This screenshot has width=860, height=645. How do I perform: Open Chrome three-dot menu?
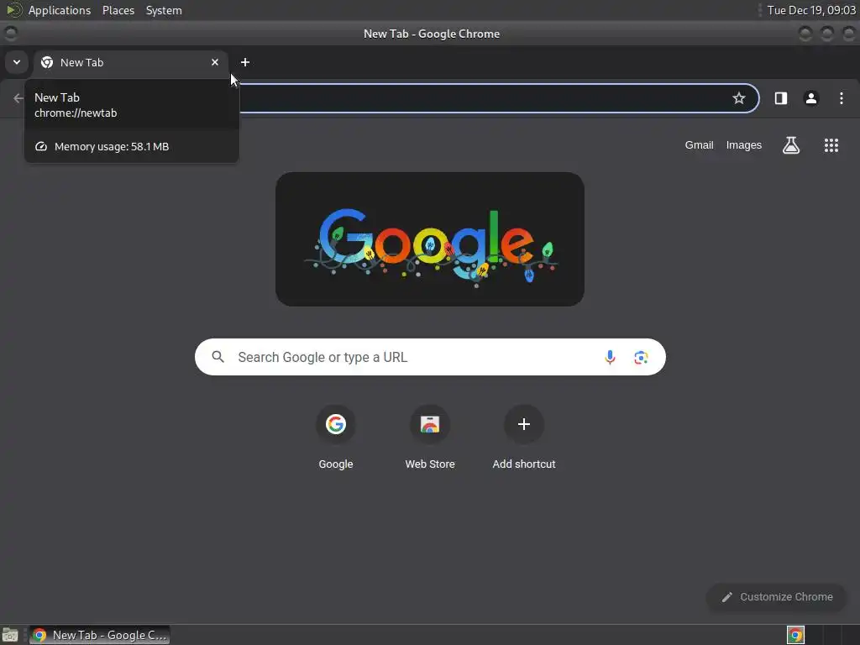click(x=842, y=98)
